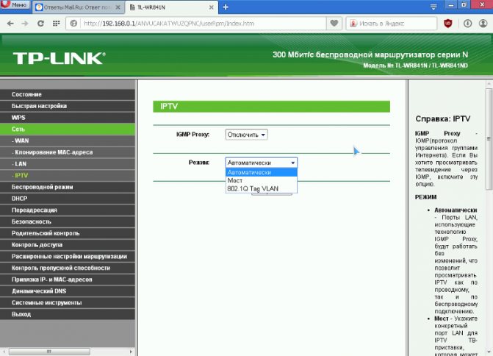Switch to Ответы Mail.Ru browser tab

point(79,7)
